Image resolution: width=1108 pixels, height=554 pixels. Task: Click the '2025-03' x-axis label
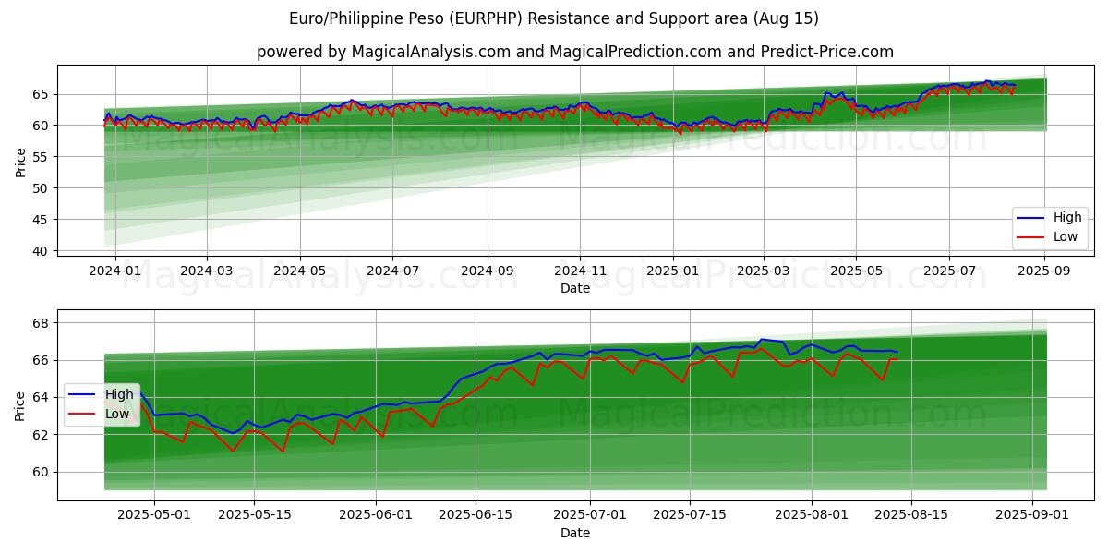763,271
